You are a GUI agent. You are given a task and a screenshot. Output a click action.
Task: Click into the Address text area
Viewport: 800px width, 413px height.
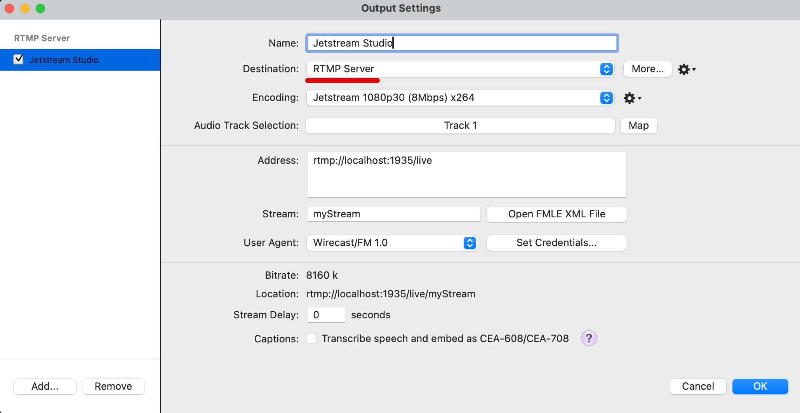(466, 175)
